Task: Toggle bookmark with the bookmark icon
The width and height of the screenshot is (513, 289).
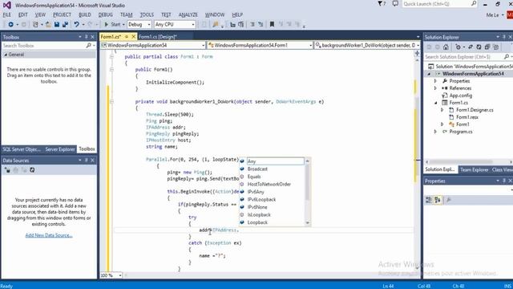Action: click(x=272, y=25)
